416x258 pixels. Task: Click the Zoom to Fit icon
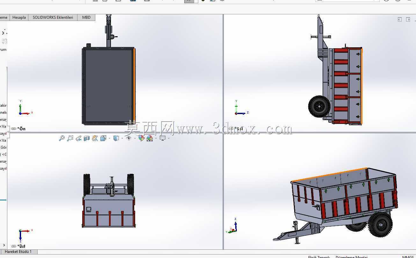point(62,138)
